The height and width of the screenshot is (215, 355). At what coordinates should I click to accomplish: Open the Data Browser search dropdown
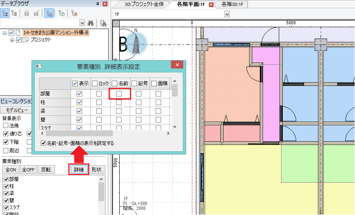click(82, 23)
